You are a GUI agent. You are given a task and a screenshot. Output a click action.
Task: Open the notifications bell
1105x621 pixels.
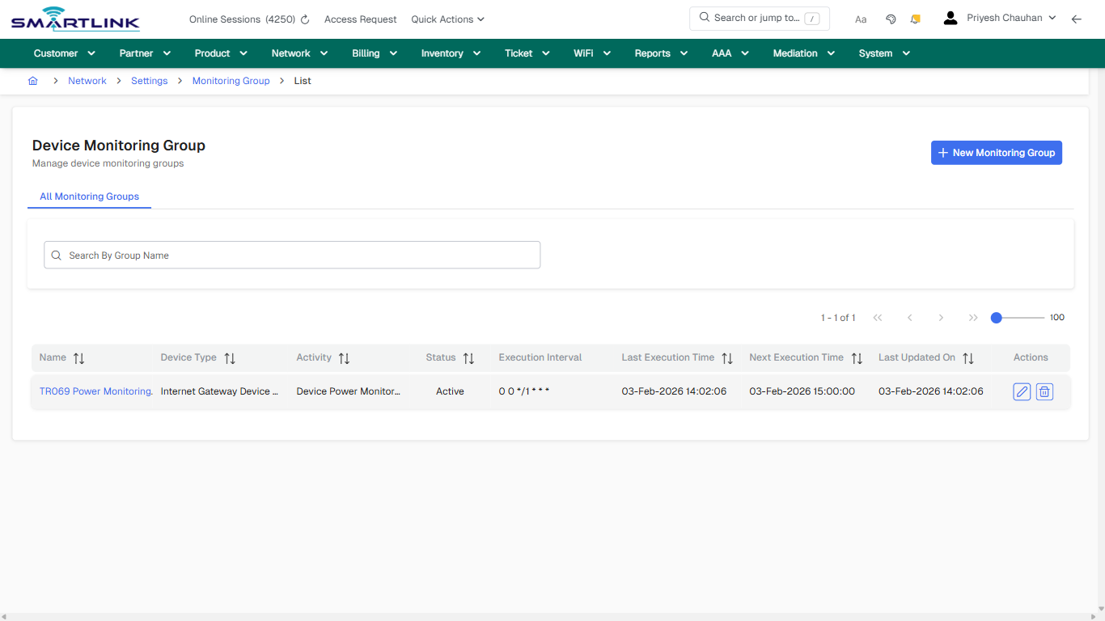915,18
